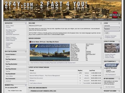Open 'BF2Hub ?' forum thread

click(x=33, y=81)
